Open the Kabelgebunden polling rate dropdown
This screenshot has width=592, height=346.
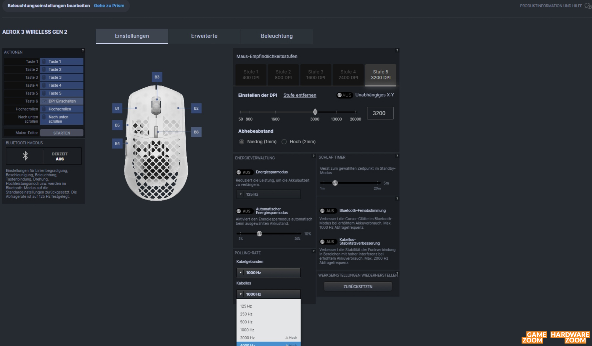tap(268, 272)
